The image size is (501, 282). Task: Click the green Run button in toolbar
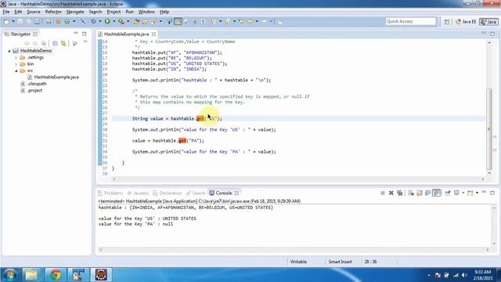[107, 21]
